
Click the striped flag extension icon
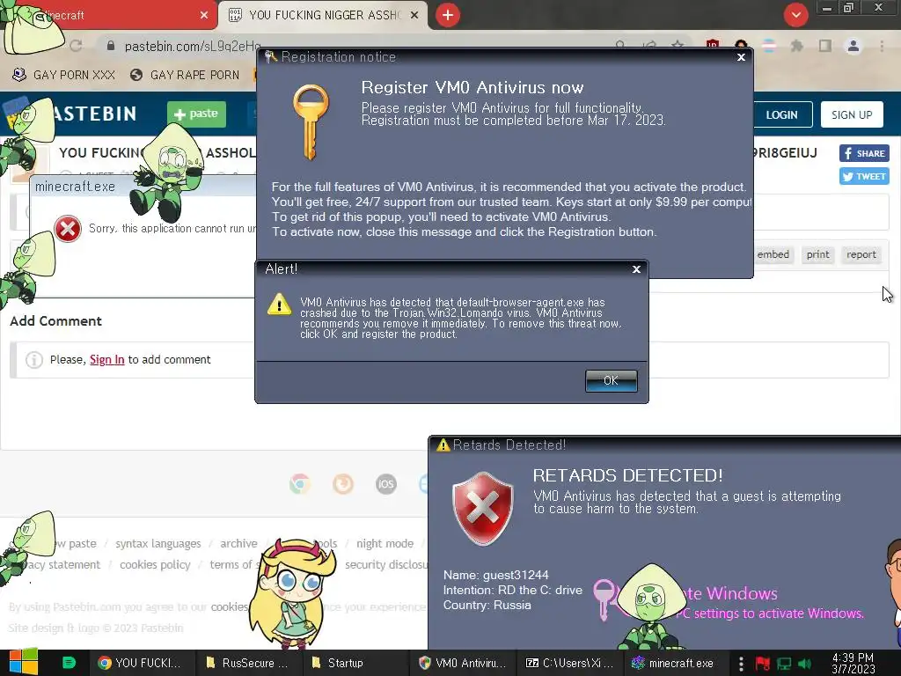(x=768, y=46)
